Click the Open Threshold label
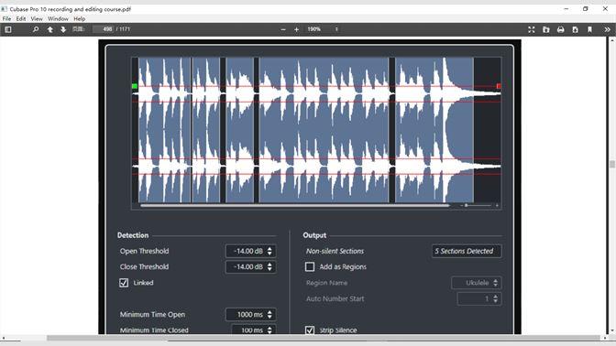616x346 pixels. 144,251
